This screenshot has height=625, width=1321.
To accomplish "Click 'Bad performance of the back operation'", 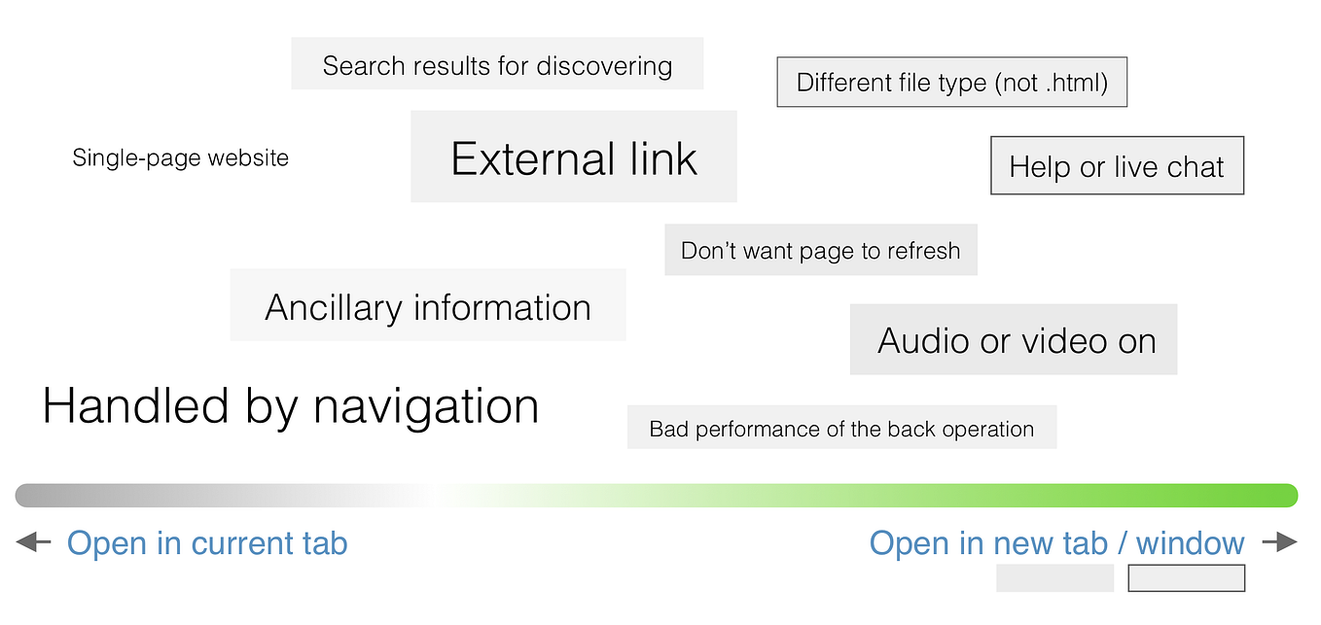I will (841, 428).
